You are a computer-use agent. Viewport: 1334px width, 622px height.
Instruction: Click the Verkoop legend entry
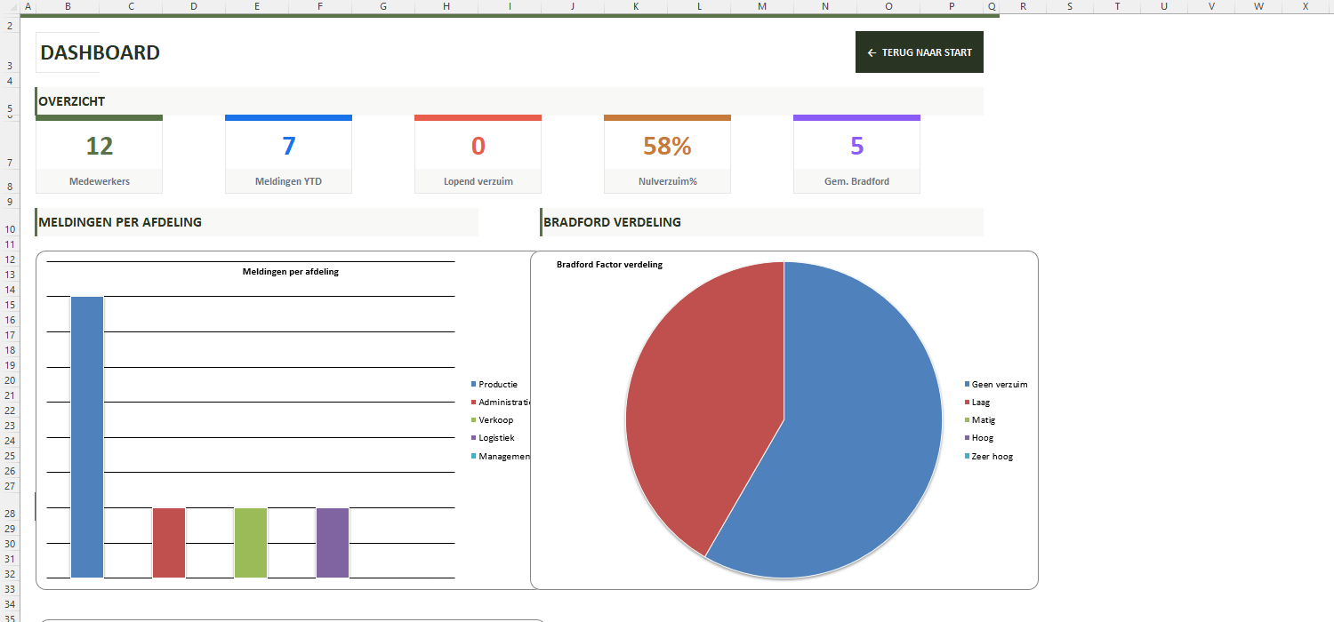(493, 420)
